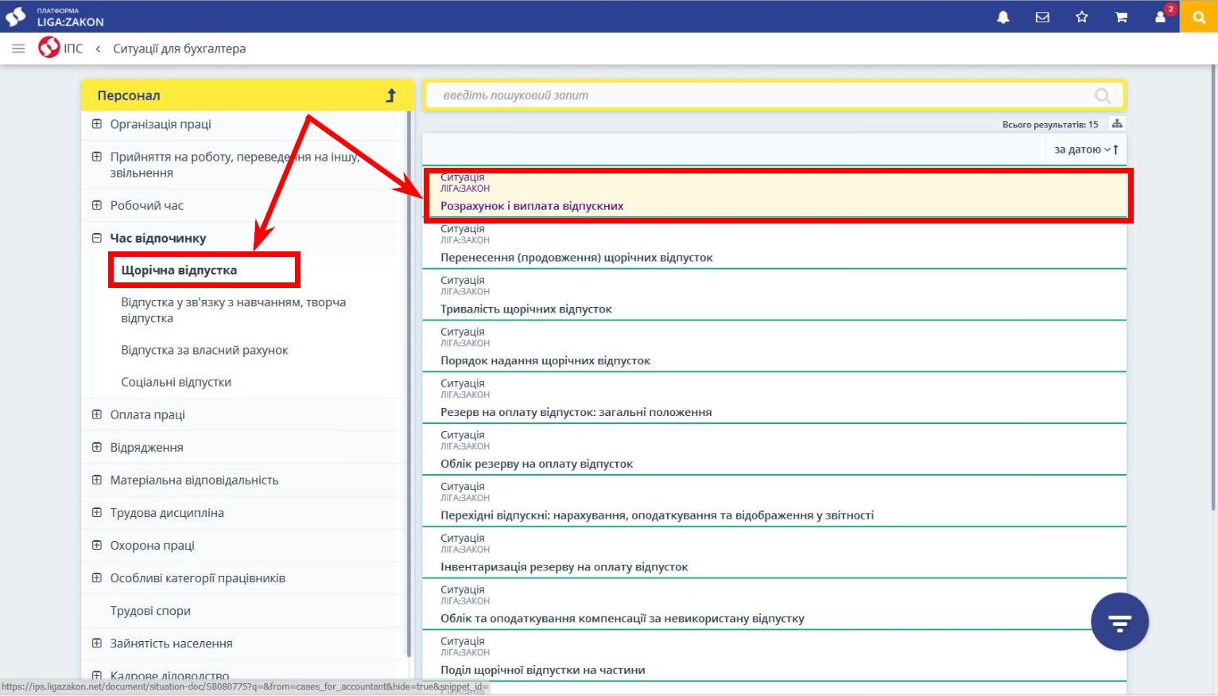This screenshot has height=696, width=1218.
Task: Click the orange search button in header
Action: pos(1199,17)
